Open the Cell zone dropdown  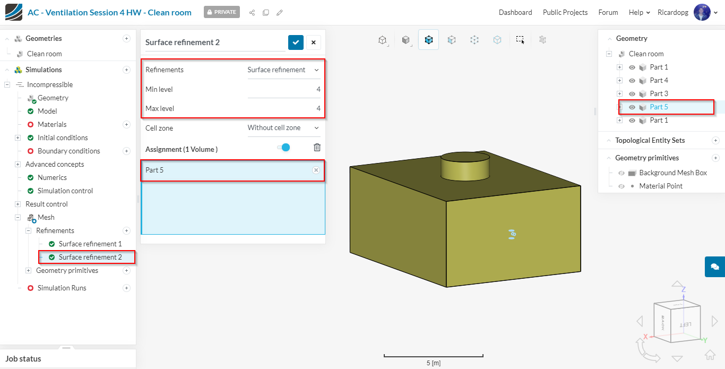(283, 128)
